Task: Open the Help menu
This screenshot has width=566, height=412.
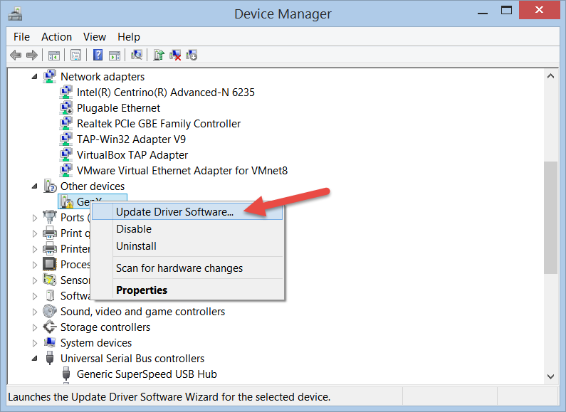Action: click(128, 37)
